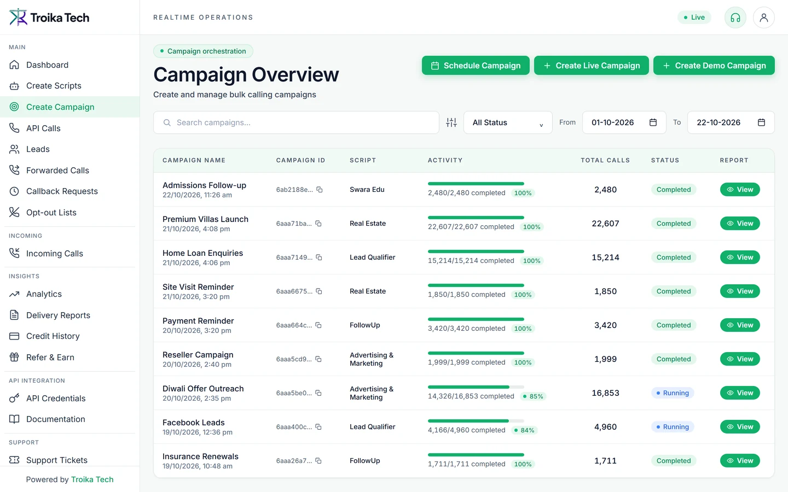788x492 pixels.
Task: Click the headset support icon in header
Action: (735, 17)
